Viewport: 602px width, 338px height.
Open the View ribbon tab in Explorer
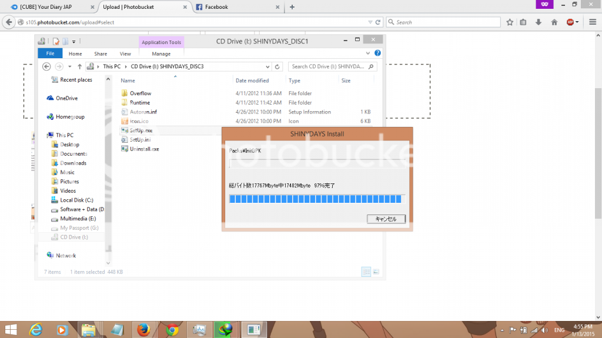(x=125, y=53)
